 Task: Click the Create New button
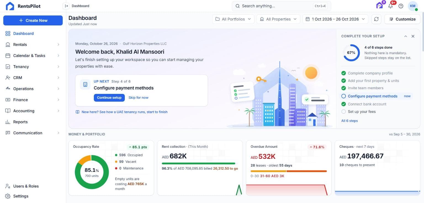pyautogui.click(x=33, y=20)
